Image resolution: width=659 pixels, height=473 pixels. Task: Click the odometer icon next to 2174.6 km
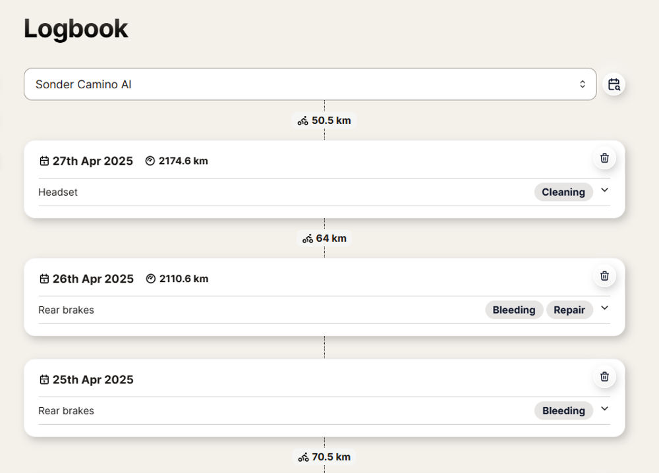point(150,161)
